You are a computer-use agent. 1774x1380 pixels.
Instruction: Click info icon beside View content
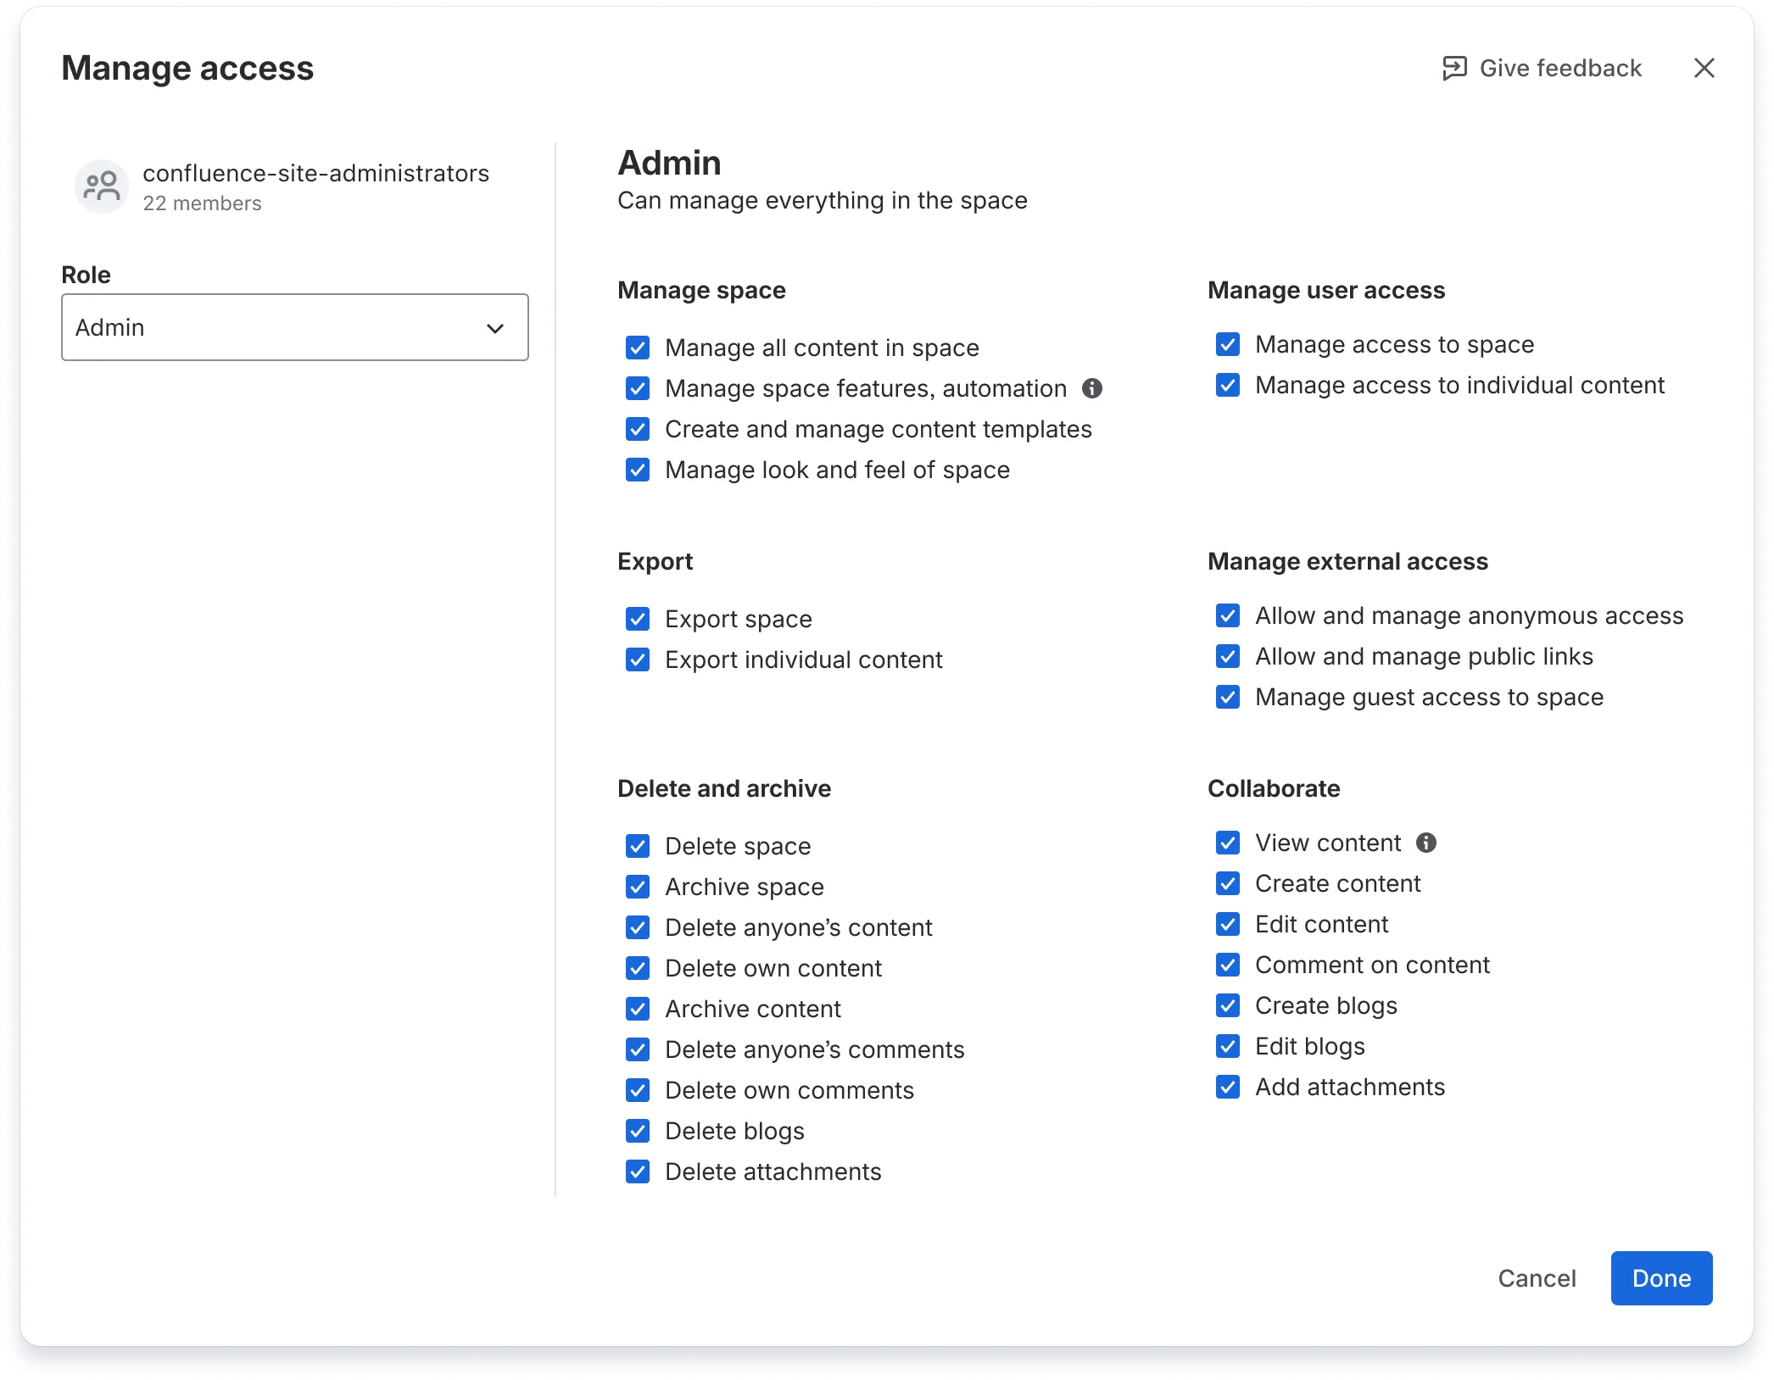coord(1426,843)
